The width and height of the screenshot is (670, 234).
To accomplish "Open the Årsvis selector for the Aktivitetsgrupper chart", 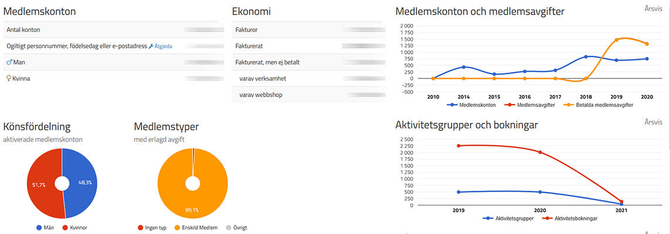I will (x=652, y=122).
